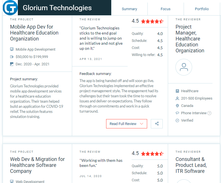
Task: Open the Summary tab
Action: pyautogui.click(x=129, y=9)
